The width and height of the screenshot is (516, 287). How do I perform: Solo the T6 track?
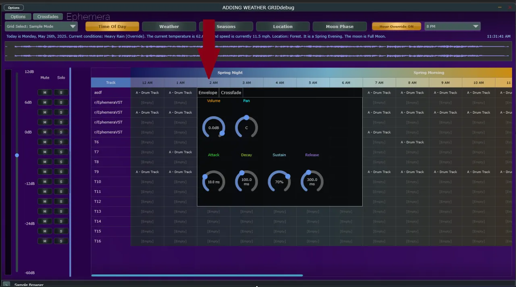[x=61, y=142]
